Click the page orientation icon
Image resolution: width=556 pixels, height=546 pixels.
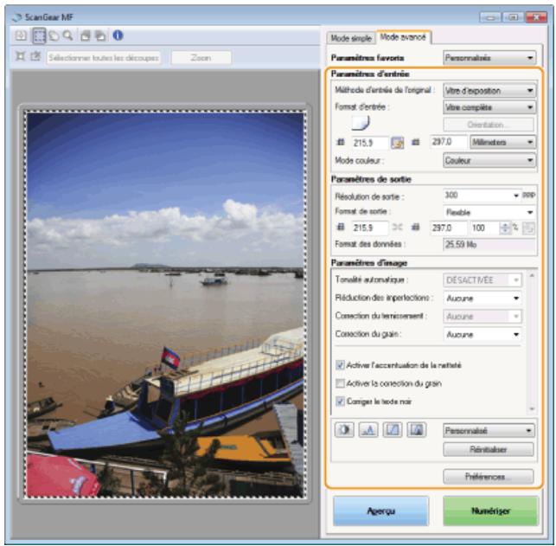pos(361,124)
